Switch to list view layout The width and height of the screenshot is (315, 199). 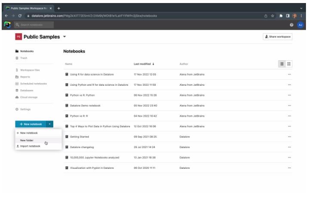tap(282, 64)
